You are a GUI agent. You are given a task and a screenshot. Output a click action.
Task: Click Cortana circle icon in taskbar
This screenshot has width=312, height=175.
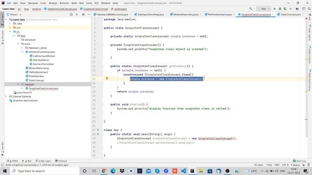(84, 171)
